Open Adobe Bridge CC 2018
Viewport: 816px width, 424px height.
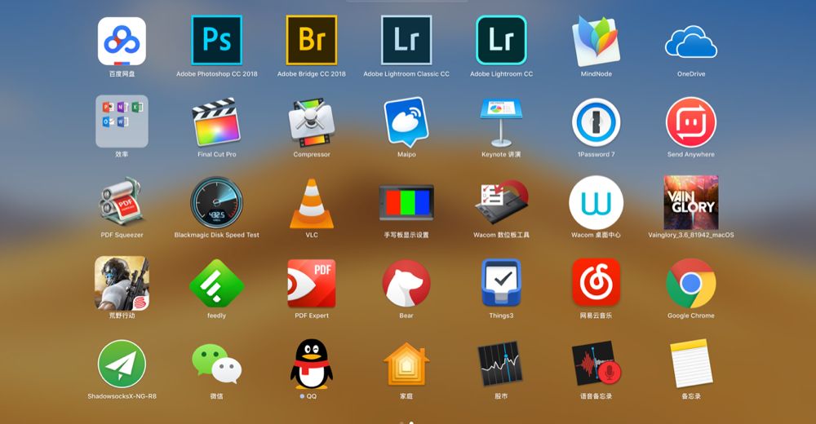coord(312,40)
